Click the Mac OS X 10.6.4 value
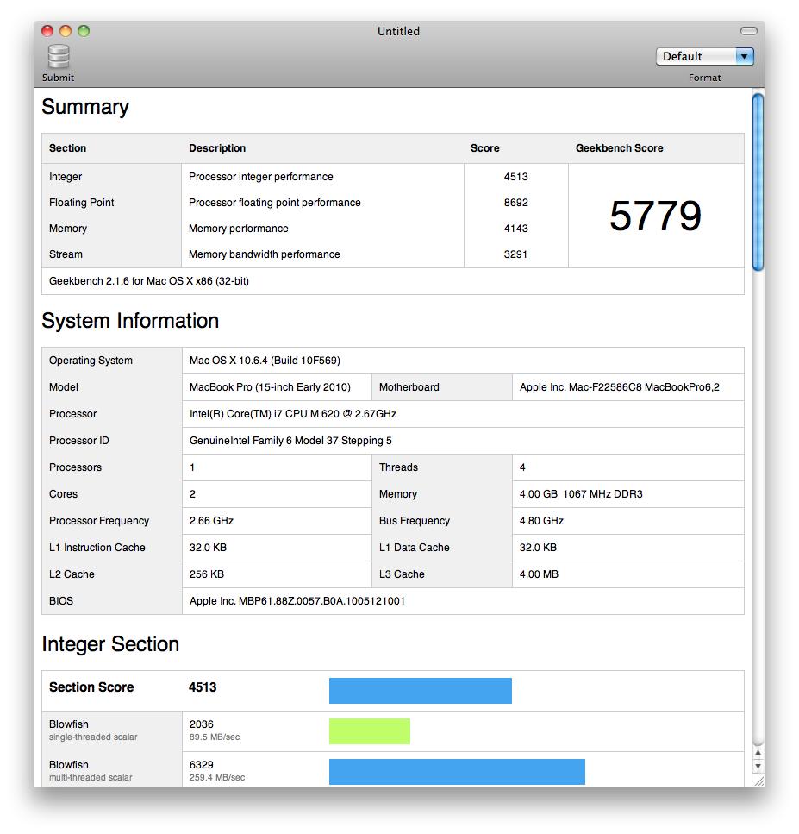799x834 pixels. [x=265, y=361]
